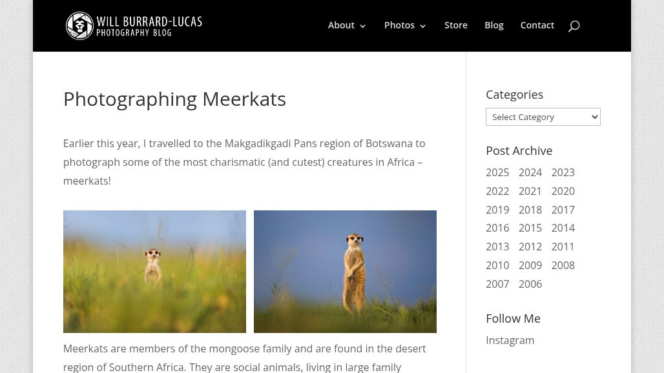Open the Instagram link
This screenshot has height=373, width=664.
[510, 340]
